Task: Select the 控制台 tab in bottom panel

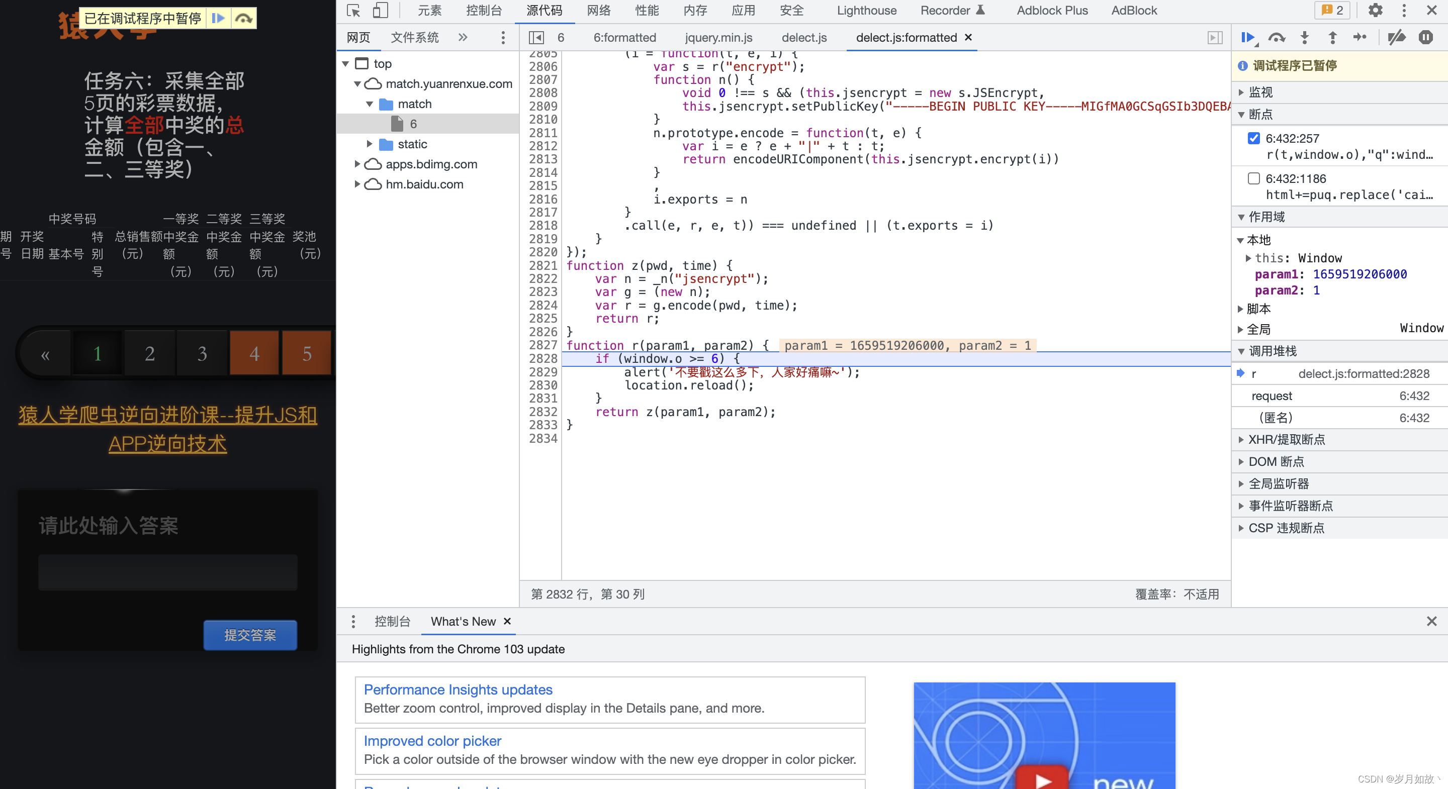Action: coord(391,621)
